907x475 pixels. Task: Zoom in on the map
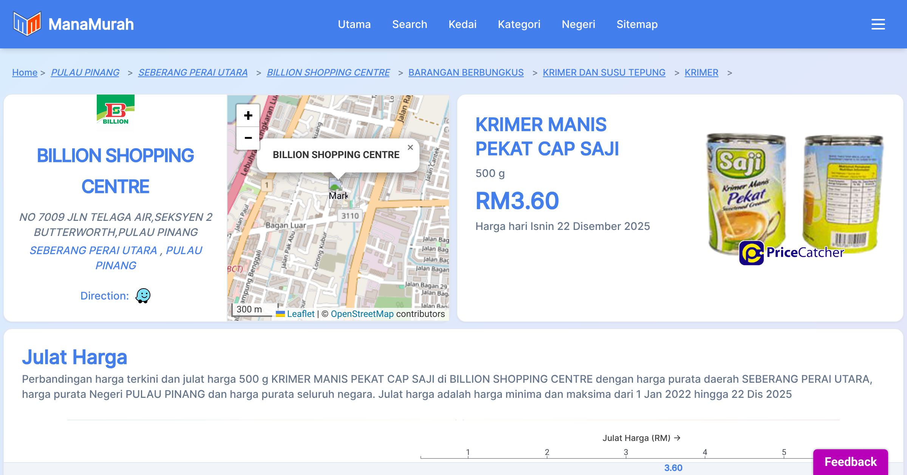248,116
